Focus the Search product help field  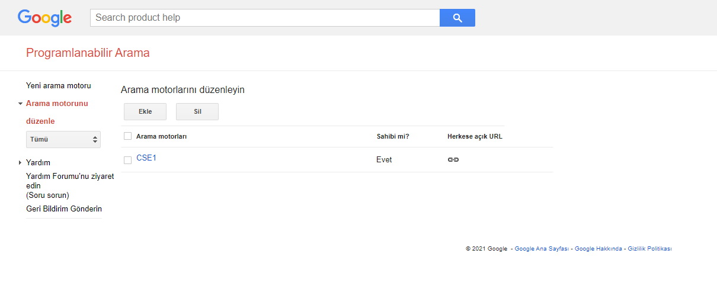point(265,18)
